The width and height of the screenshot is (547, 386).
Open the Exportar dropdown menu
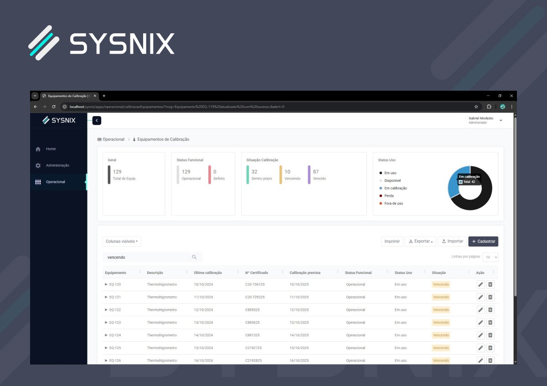tap(420, 242)
